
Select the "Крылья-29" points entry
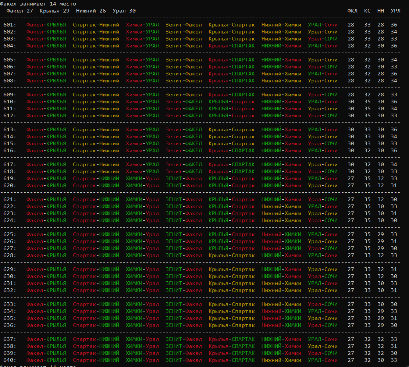click(54, 11)
